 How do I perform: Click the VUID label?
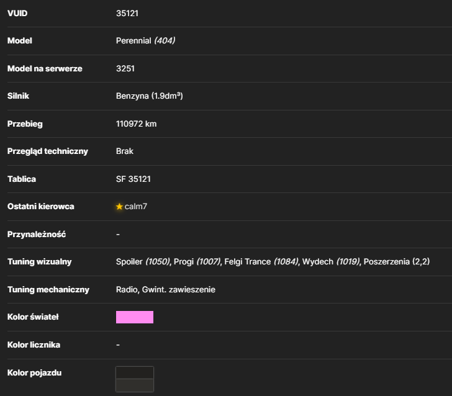17,13
